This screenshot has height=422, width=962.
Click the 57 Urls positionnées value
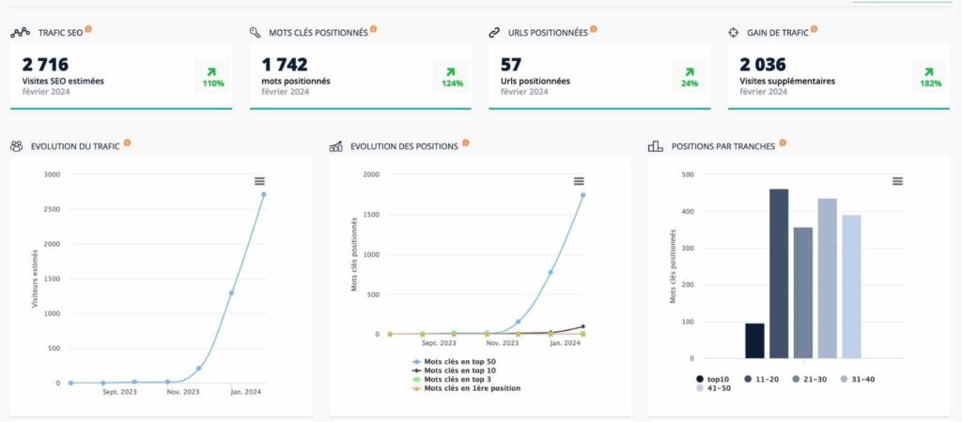coord(511,65)
